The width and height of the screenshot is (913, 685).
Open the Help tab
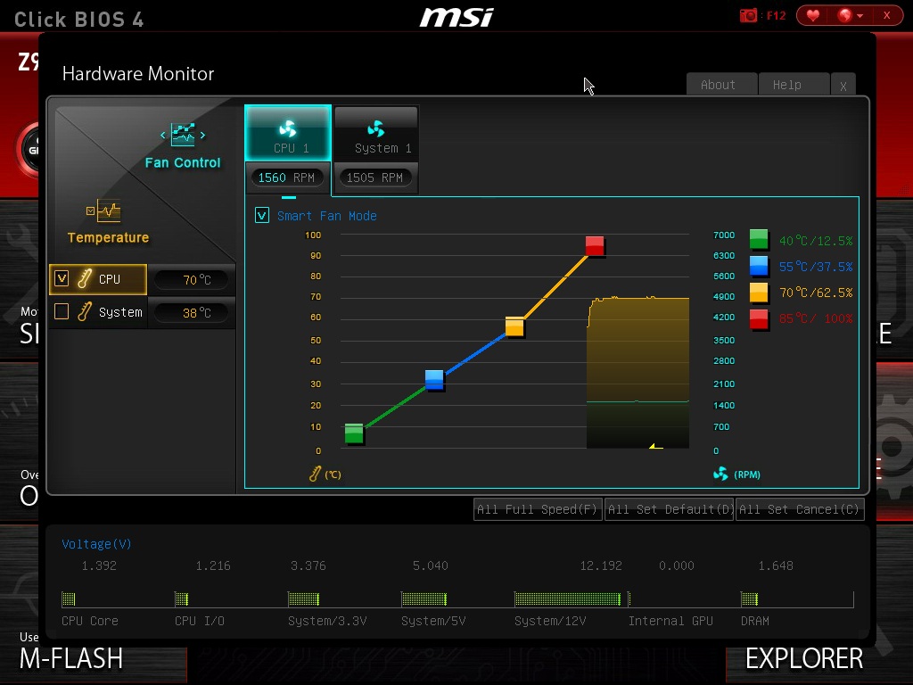point(794,85)
